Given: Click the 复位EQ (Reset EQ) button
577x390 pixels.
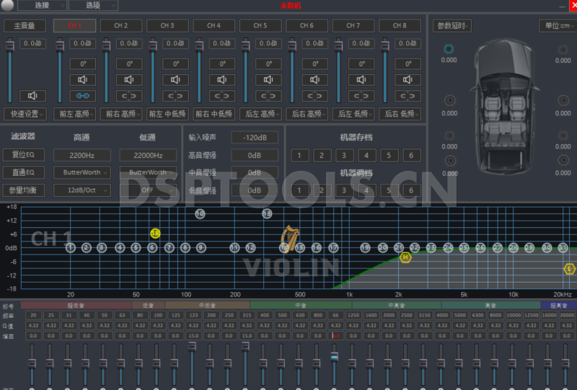Looking at the screenshot, I should click(x=24, y=155).
